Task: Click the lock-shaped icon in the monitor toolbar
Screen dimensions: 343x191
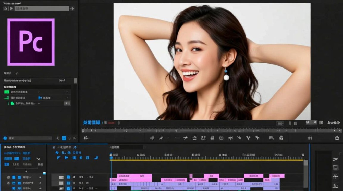Action: click(x=194, y=138)
